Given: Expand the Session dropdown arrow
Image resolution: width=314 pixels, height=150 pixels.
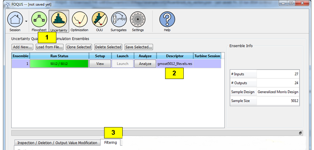Looking at the screenshot, I should point(26,21).
